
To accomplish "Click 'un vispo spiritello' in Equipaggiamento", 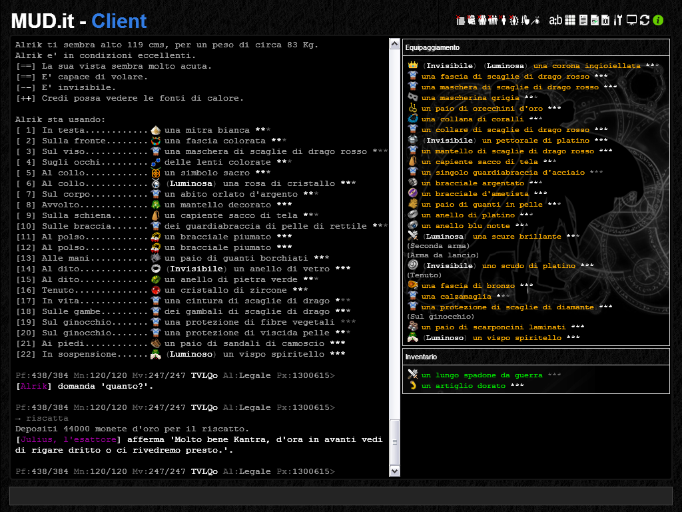I will pyautogui.click(x=517, y=338).
